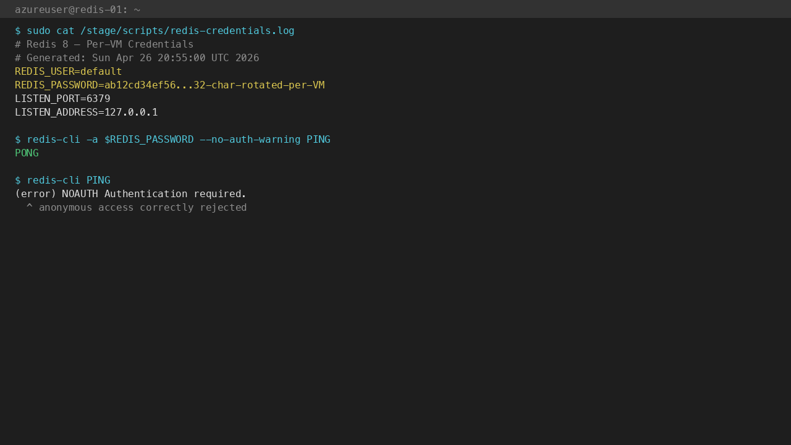Select the sudo cat redis-credentials.log command line
791x445 pixels.
pos(154,31)
